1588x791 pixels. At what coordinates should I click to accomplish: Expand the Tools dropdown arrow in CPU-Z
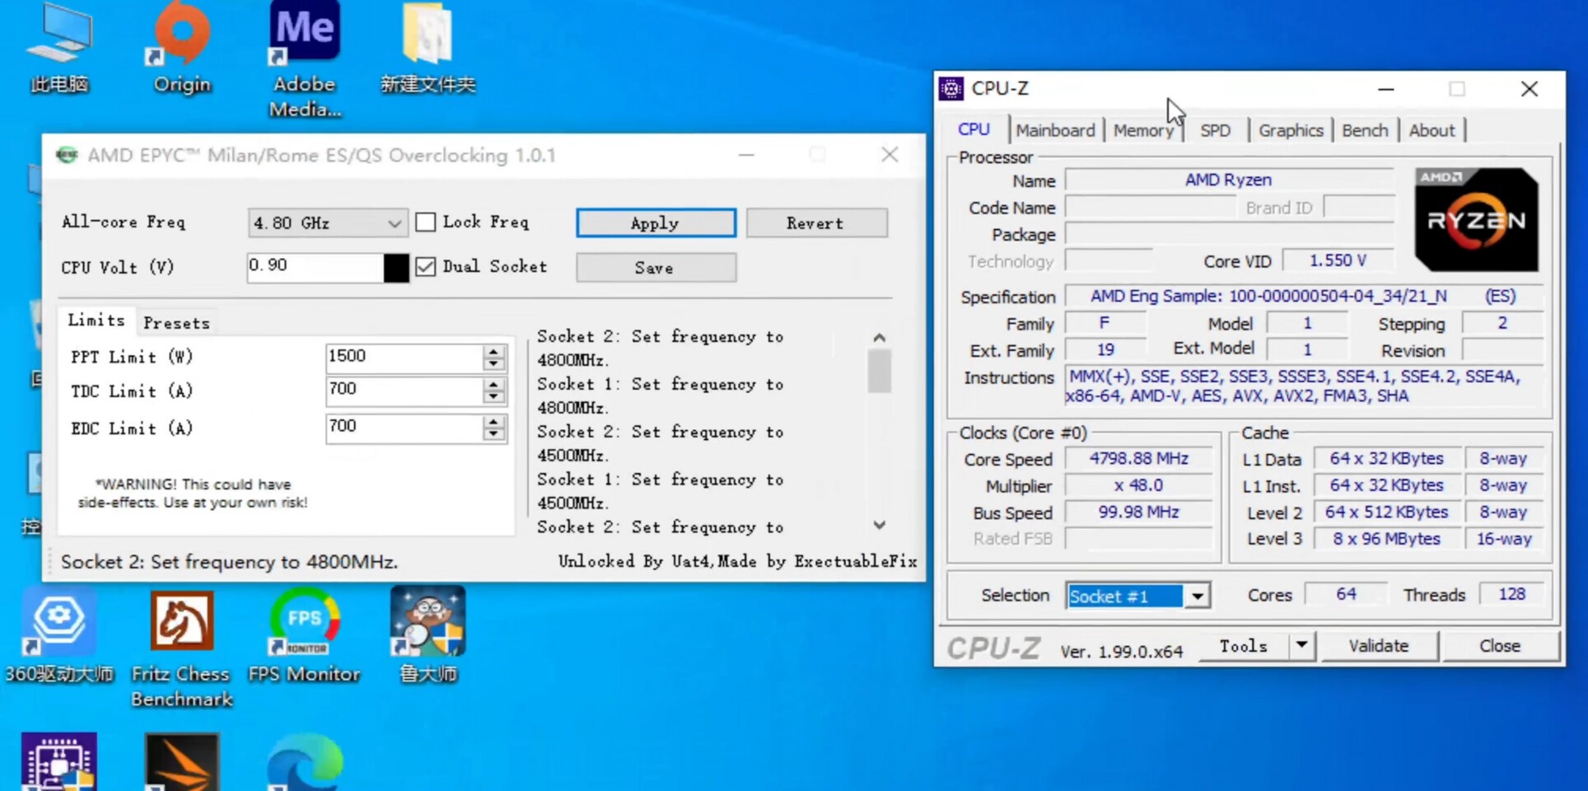click(x=1301, y=645)
